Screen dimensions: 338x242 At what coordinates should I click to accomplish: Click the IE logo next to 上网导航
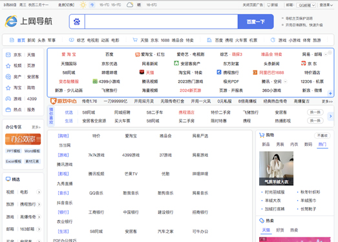(11, 21)
